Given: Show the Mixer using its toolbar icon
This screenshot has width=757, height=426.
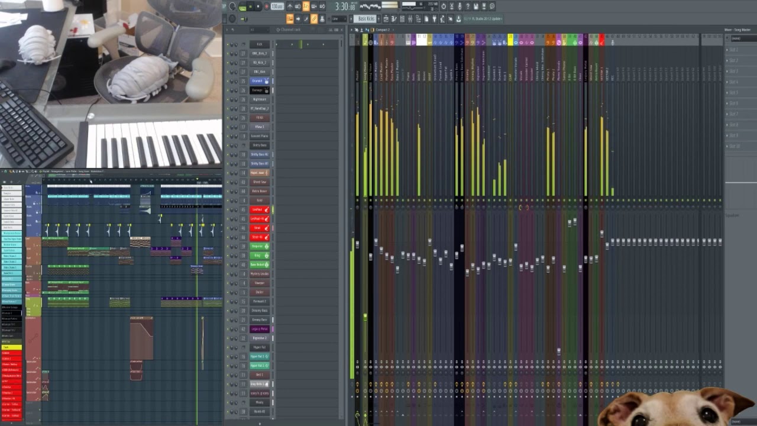Looking at the screenshot, I should [x=410, y=19].
